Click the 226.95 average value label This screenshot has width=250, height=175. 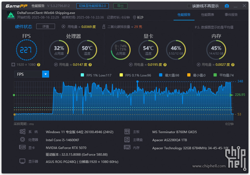click(x=240, y=95)
